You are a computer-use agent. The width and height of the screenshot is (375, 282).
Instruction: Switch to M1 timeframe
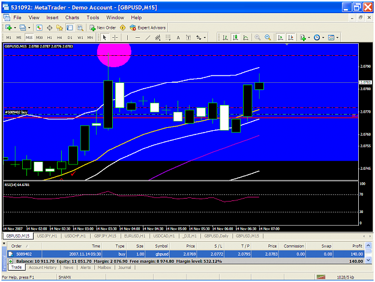click(x=8, y=38)
